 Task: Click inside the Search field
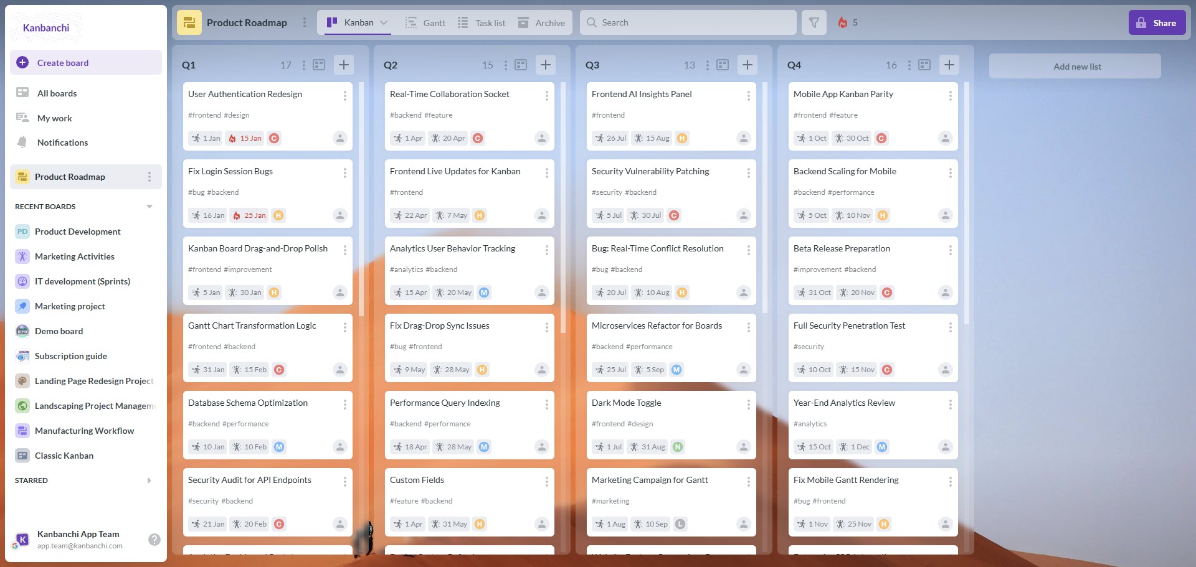[685, 22]
